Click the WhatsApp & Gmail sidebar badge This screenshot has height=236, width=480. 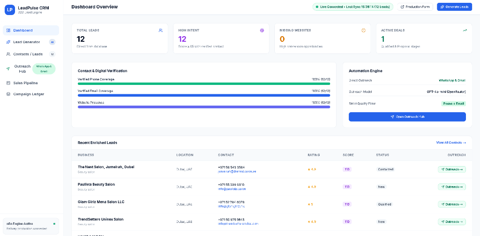[44, 69]
